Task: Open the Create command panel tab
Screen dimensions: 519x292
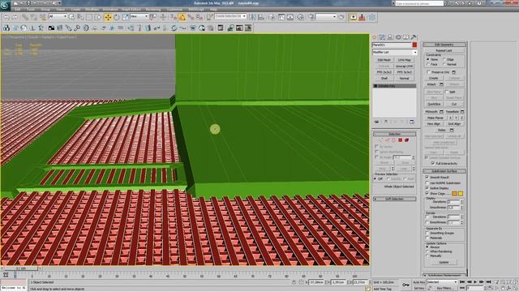Action: coord(375,37)
